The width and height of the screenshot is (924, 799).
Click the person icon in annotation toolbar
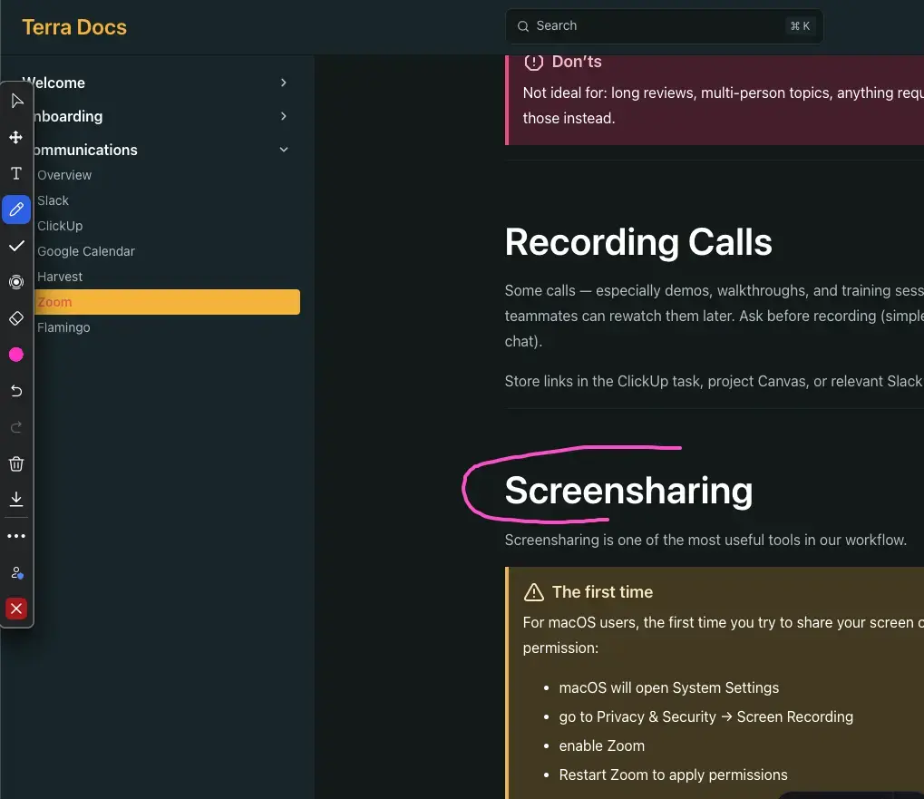pos(16,572)
